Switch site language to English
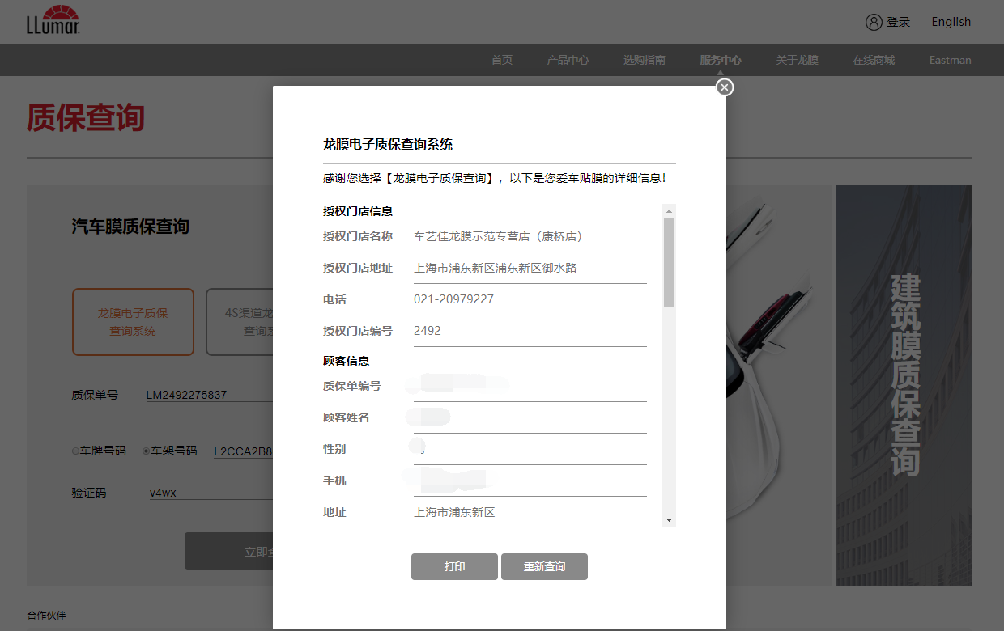 click(x=950, y=22)
